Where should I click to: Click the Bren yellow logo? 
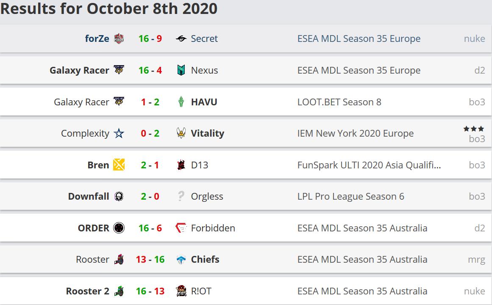[x=119, y=165]
